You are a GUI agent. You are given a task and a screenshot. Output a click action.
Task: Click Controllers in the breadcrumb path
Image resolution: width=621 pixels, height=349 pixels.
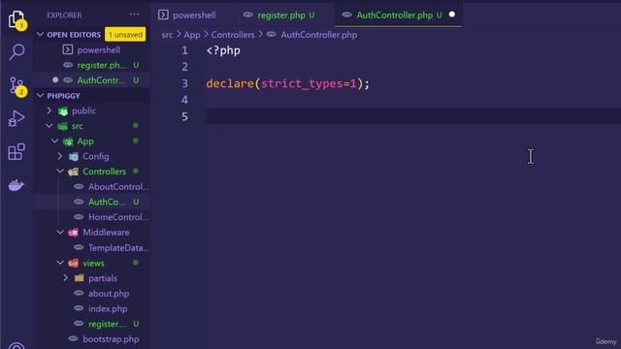coord(233,35)
